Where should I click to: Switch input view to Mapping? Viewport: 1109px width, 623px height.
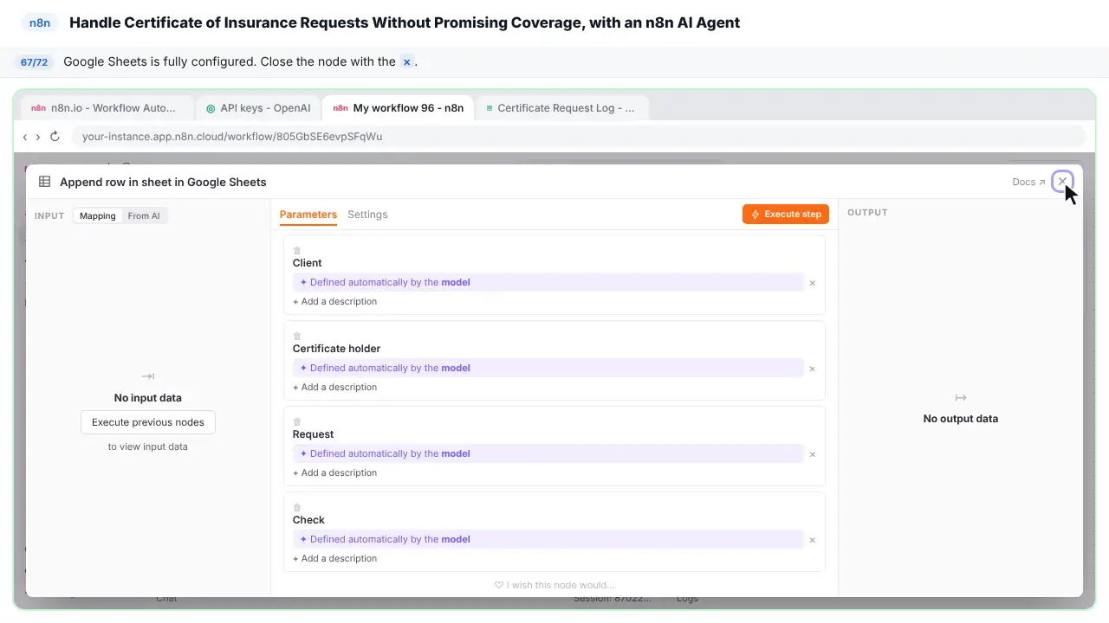(98, 215)
